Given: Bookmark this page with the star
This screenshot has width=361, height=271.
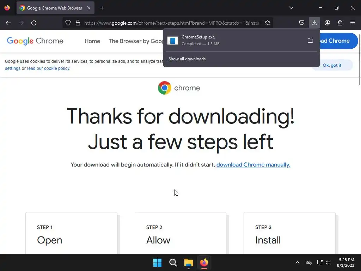Looking at the screenshot, I should click(267, 23).
